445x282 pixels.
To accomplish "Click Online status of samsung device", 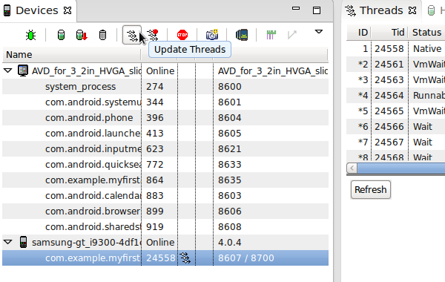I will (160, 242).
